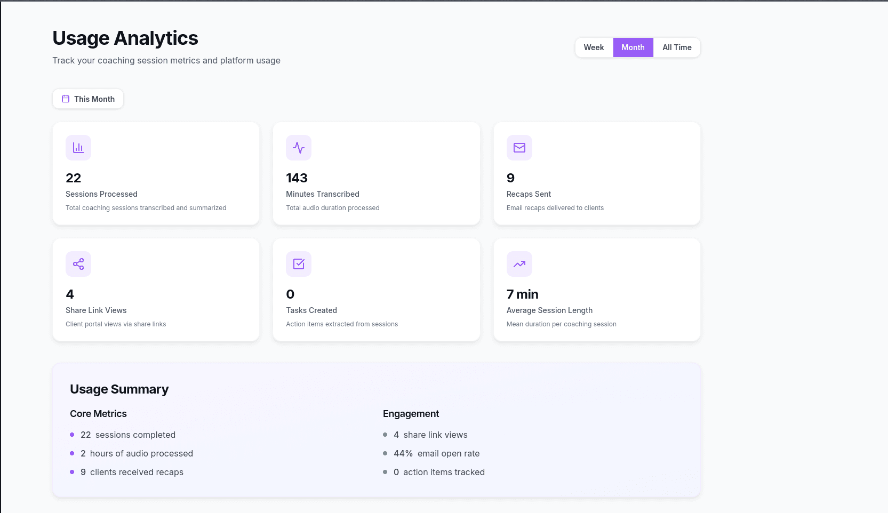Viewport: 888px width, 513px height.
Task: Click the bullet beside 4 share link views
Action: (x=385, y=435)
